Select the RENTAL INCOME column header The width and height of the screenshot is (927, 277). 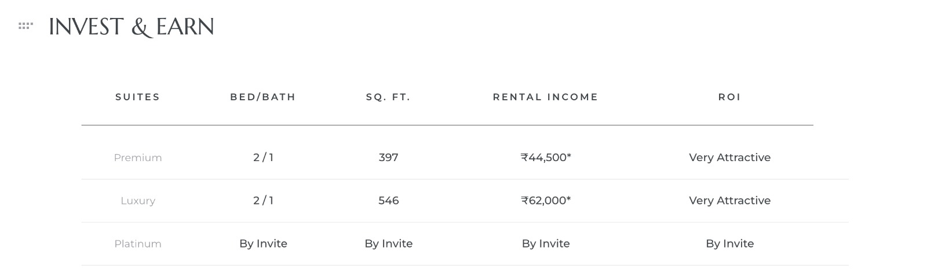click(545, 97)
